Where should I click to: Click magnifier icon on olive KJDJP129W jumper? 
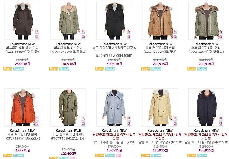tap(221, 31)
